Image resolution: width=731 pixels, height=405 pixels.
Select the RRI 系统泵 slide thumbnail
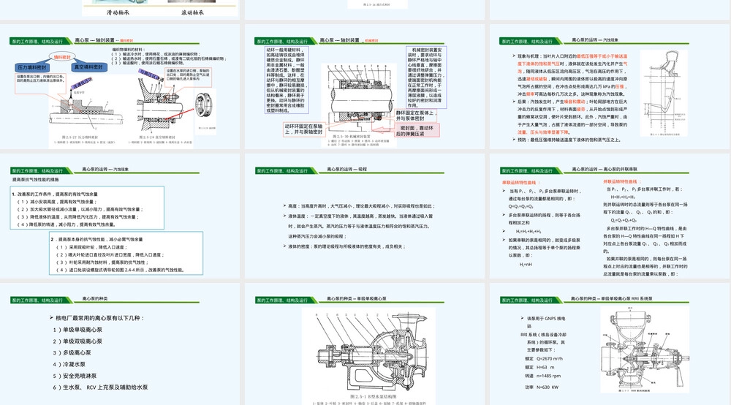610,344
